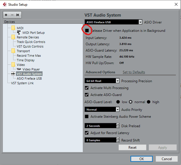Image resolution: width=181 pixels, height=165 pixels.
Task: Click the MIDI Port Setup icon
Action: (19, 33)
